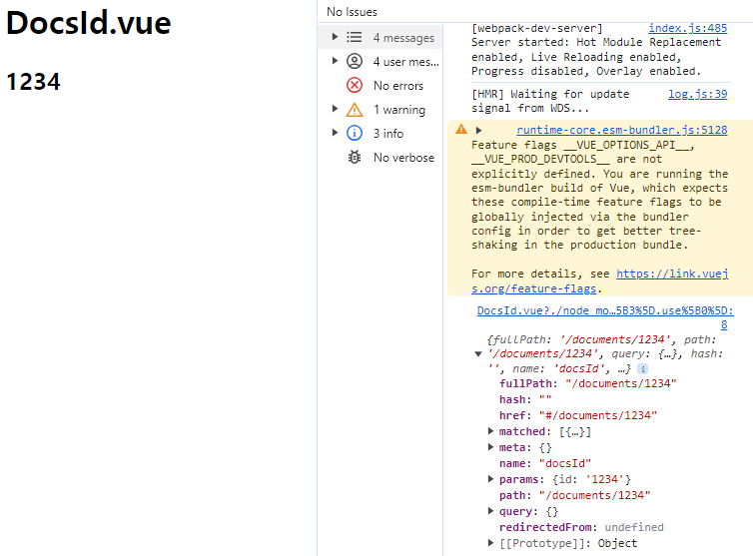The image size is (753, 556).
Task: Expand the matched array property
Action: pyautogui.click(x=490, y=431)
